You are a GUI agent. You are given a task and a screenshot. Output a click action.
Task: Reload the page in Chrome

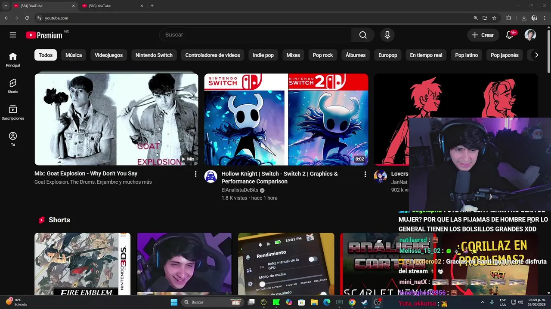(27, 18)
